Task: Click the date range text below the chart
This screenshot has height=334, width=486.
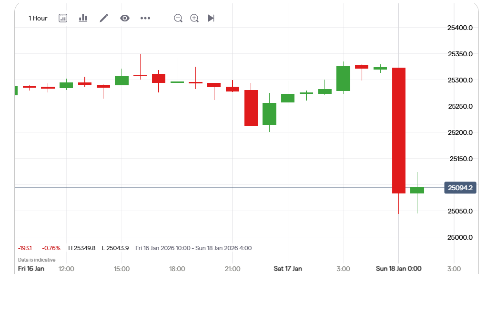Action: (x=193, y=248)
